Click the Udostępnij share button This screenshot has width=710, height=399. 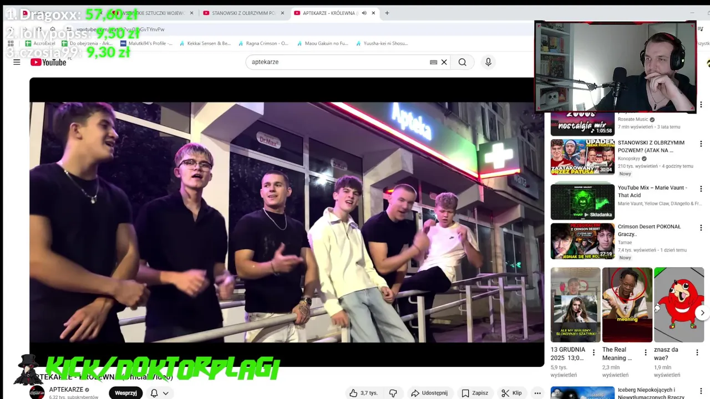429,393
